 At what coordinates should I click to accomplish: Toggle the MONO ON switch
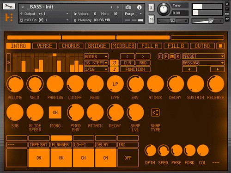tap(55, 112)
